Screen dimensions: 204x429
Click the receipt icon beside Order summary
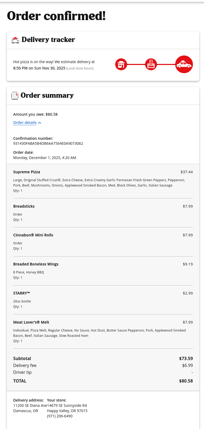(x=15, y=96)
